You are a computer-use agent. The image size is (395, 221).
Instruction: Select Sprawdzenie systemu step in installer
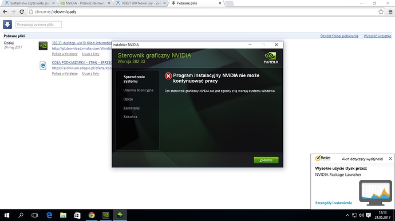[x=134, y=79]
